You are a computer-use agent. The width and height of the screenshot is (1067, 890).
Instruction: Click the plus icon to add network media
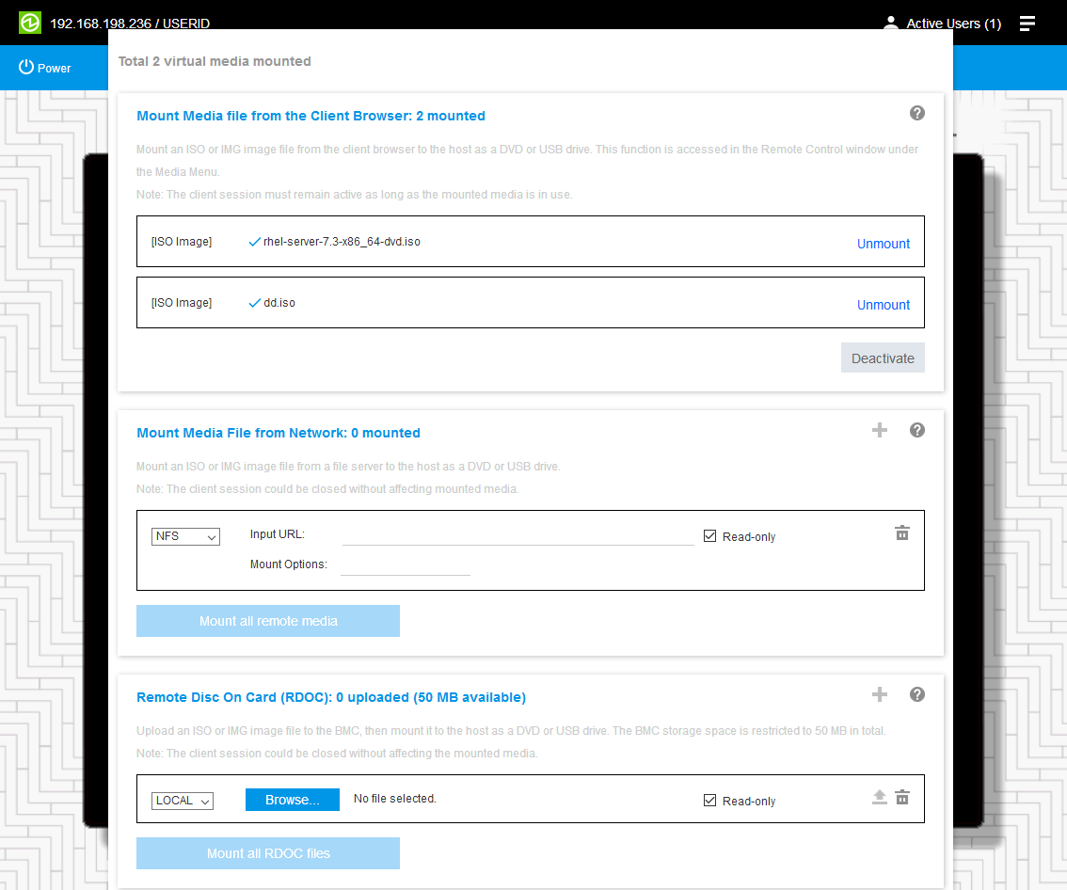click(x=880, y=430)
